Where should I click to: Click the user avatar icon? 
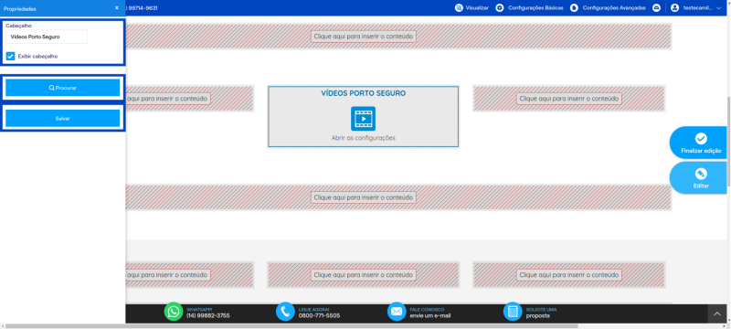tap(674, 8)
